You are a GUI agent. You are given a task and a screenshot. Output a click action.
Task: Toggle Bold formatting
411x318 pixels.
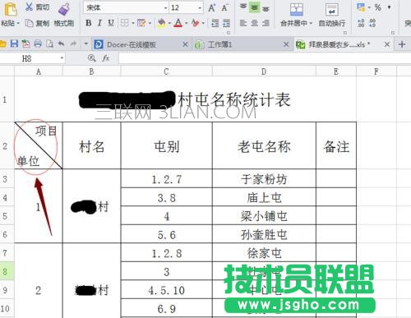click(x=89, y=23)
